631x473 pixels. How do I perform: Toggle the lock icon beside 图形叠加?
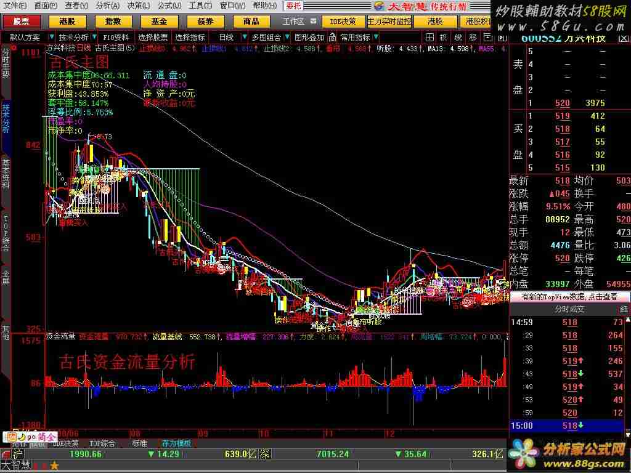(x=332, y=38)
